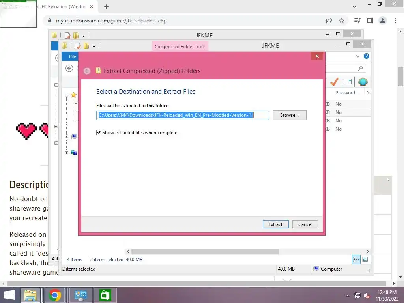Screen dimensions: 404x303
Task: Click the first pixel heart rating icon
Action: coord(26,131)
